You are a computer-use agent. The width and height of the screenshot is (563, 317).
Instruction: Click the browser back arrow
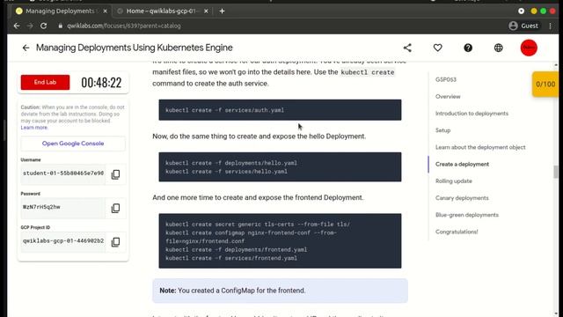(x=17, y=26)
